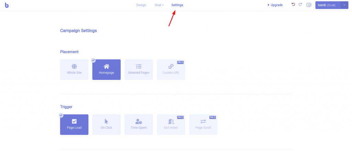The height and width of the screenshot is (157, 352).
Task: Select Homepage placement card
Action: pyautogui.click(x=107, y=70)
